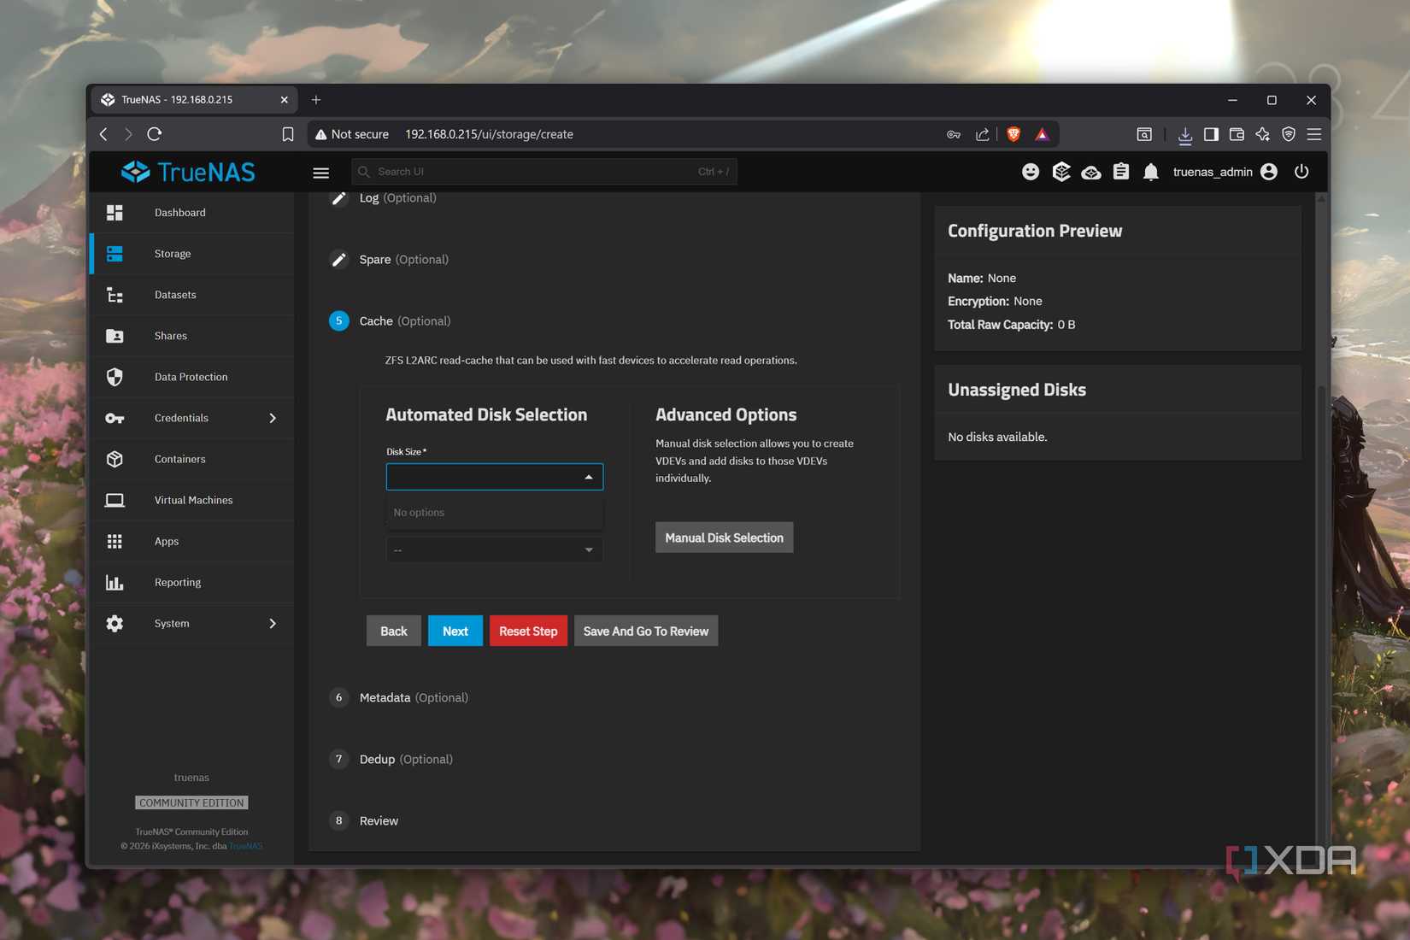Viewport: 1410px width, 940px height.
Task: Reload the browser page
Action: pos(155,134)
